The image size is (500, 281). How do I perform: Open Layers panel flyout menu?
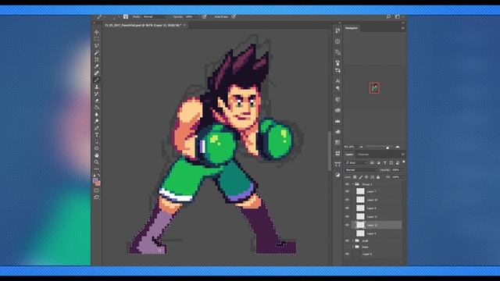(x=403, y=155)
